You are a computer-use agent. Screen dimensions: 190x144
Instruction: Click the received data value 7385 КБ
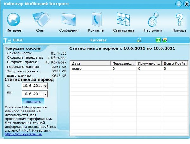(x=59, y=71)
